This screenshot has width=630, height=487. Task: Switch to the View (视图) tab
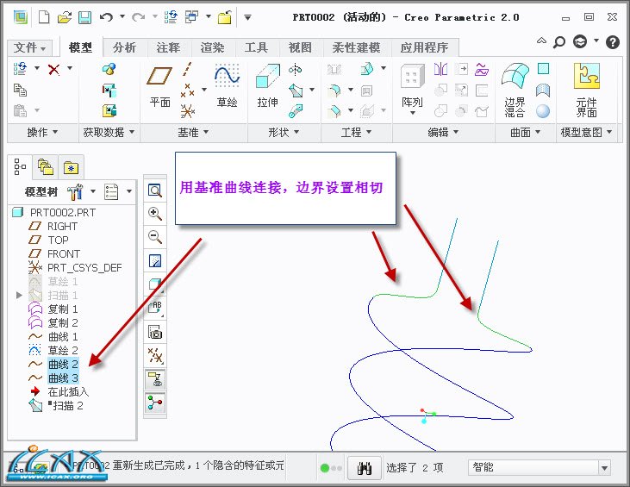pyautogui.click(x=300, y=47)
